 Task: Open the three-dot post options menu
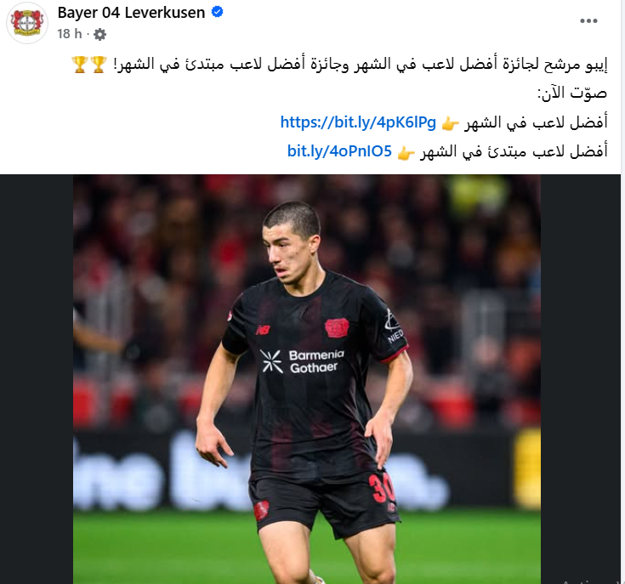[x=588, y=20]
